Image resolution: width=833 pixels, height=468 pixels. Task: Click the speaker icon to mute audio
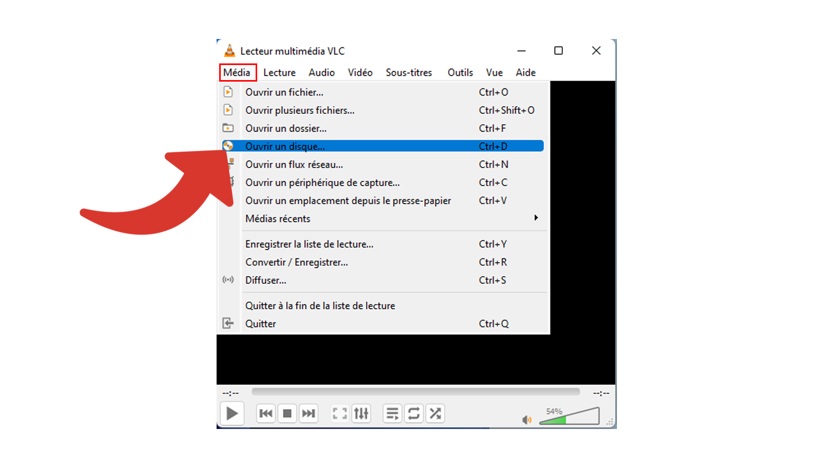click(x=526, y=420)
